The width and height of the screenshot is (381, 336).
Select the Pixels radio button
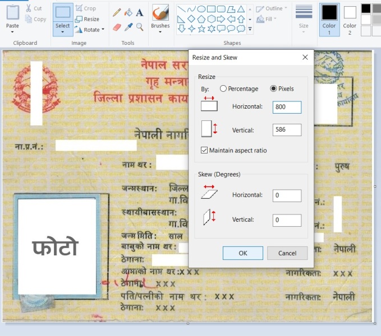(x=274, y=88)
